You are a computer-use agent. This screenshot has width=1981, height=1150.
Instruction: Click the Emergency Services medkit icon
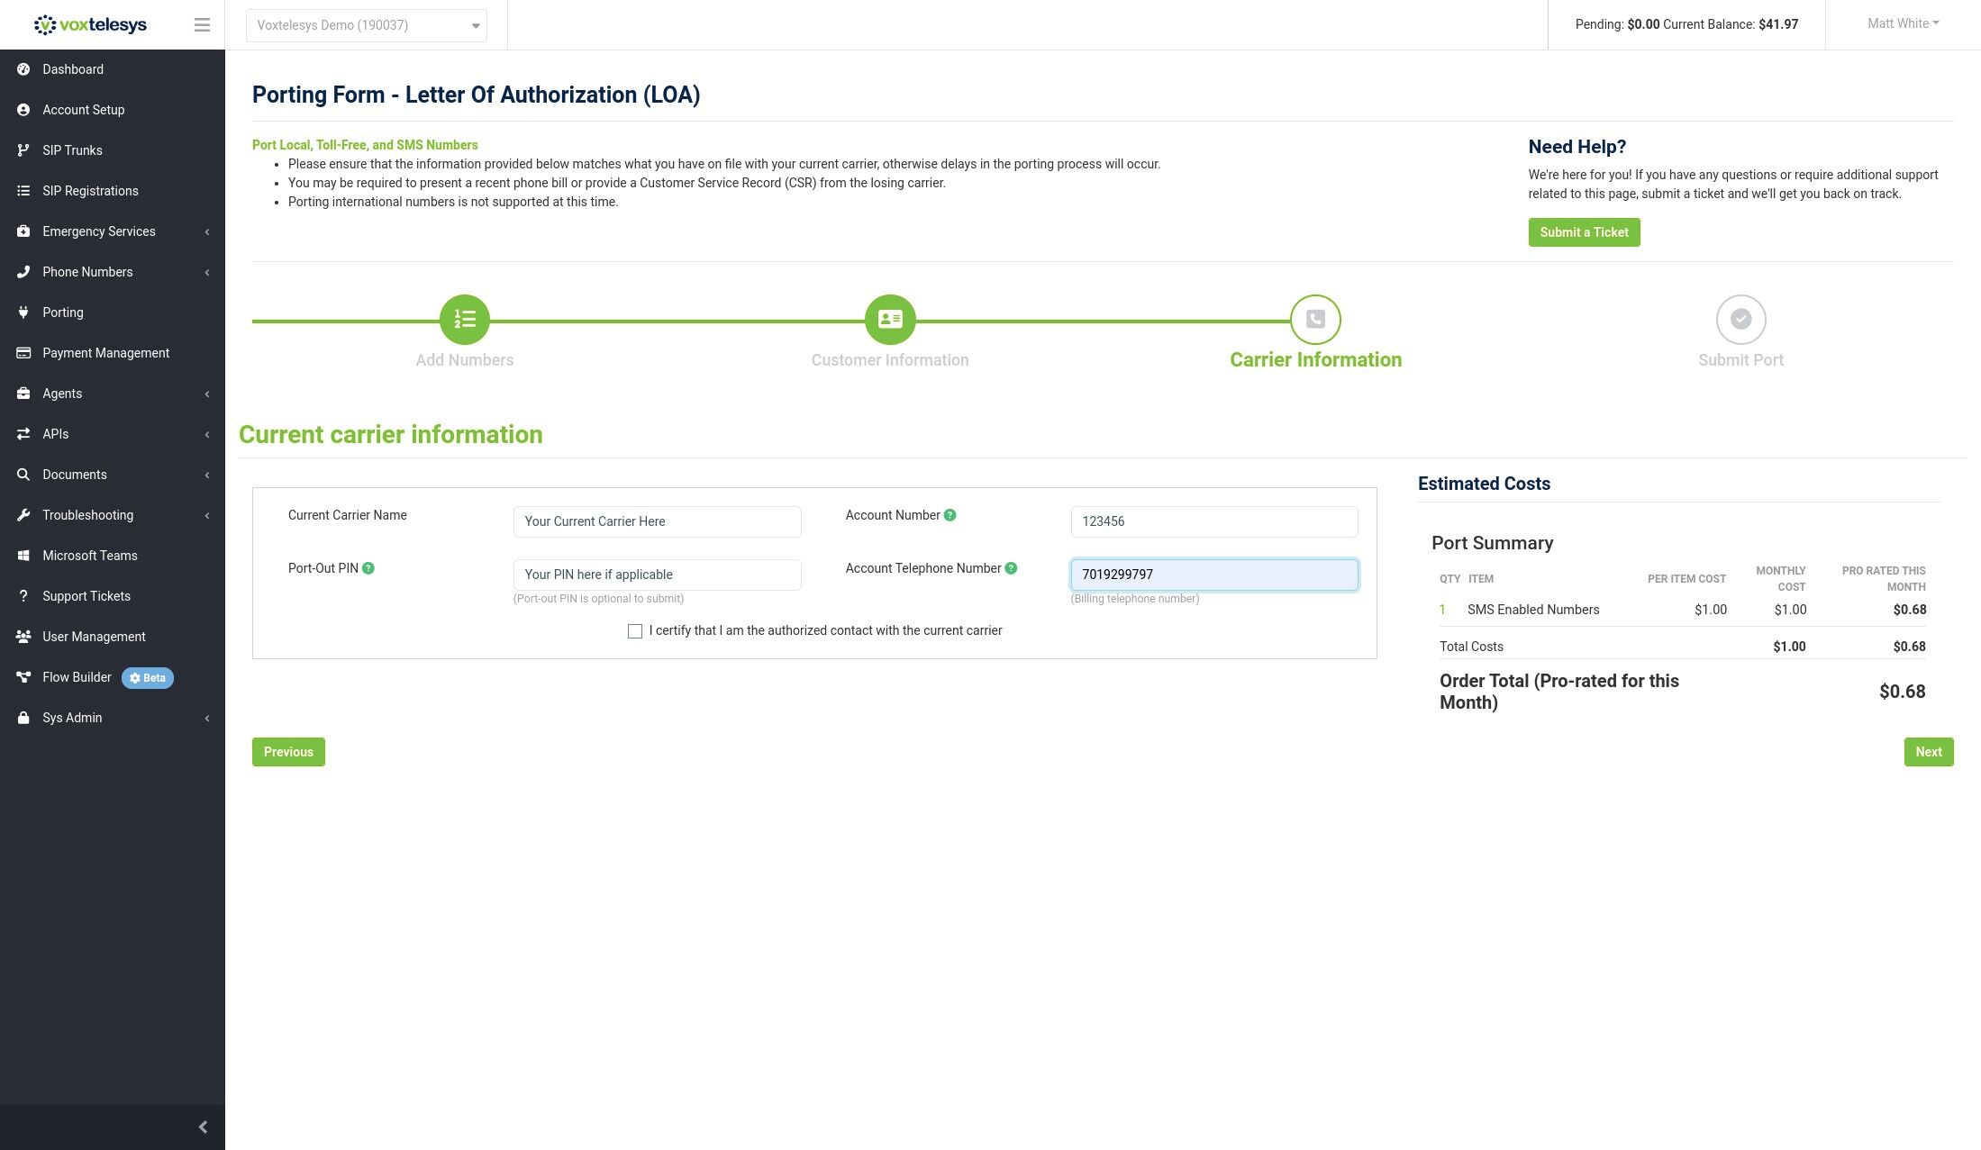23,231
